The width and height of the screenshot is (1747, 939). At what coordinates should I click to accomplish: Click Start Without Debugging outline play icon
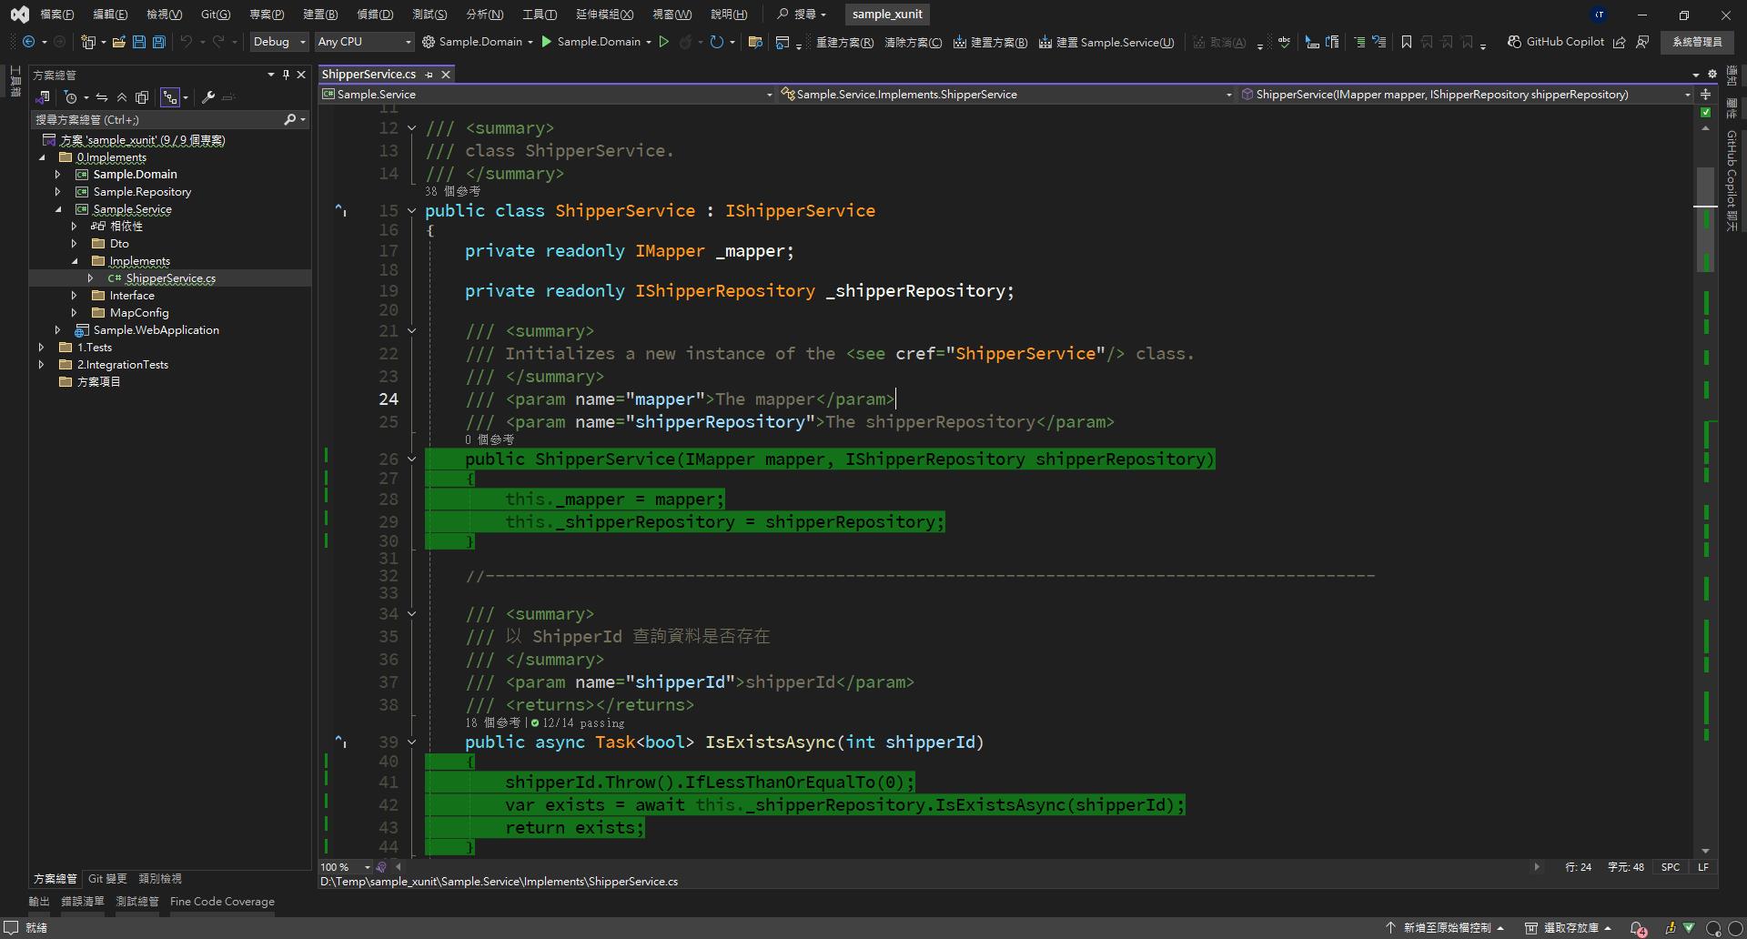[663, 42]
